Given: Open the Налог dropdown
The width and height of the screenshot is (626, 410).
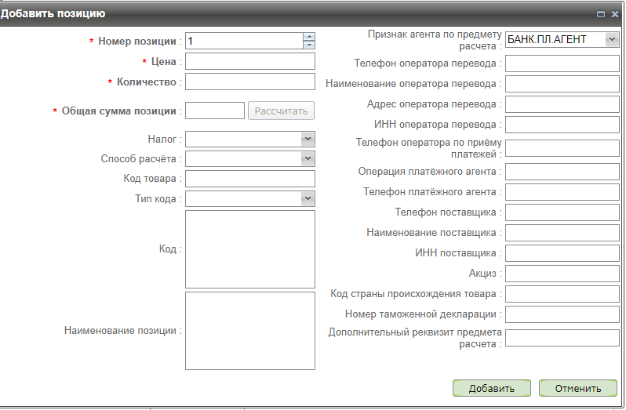Looking at the screenshot, I should click(308, 139).
